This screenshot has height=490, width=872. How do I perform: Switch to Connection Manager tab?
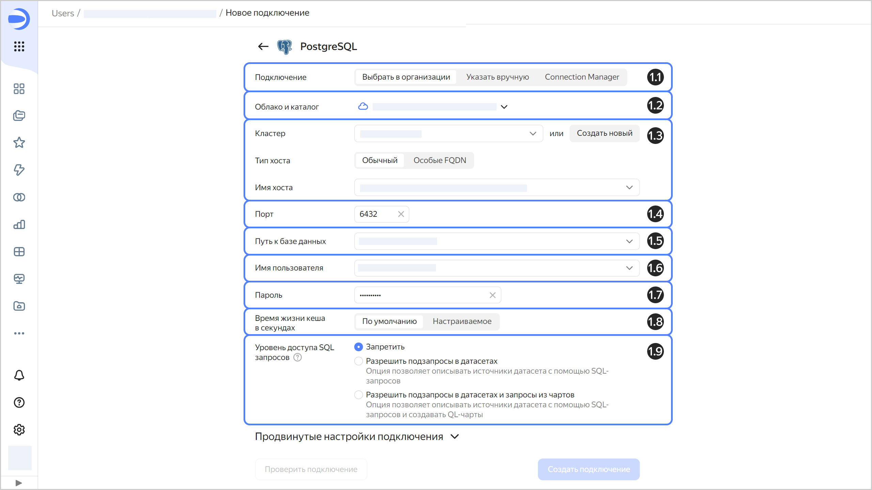pyautogui.click(x=582, y=77)
